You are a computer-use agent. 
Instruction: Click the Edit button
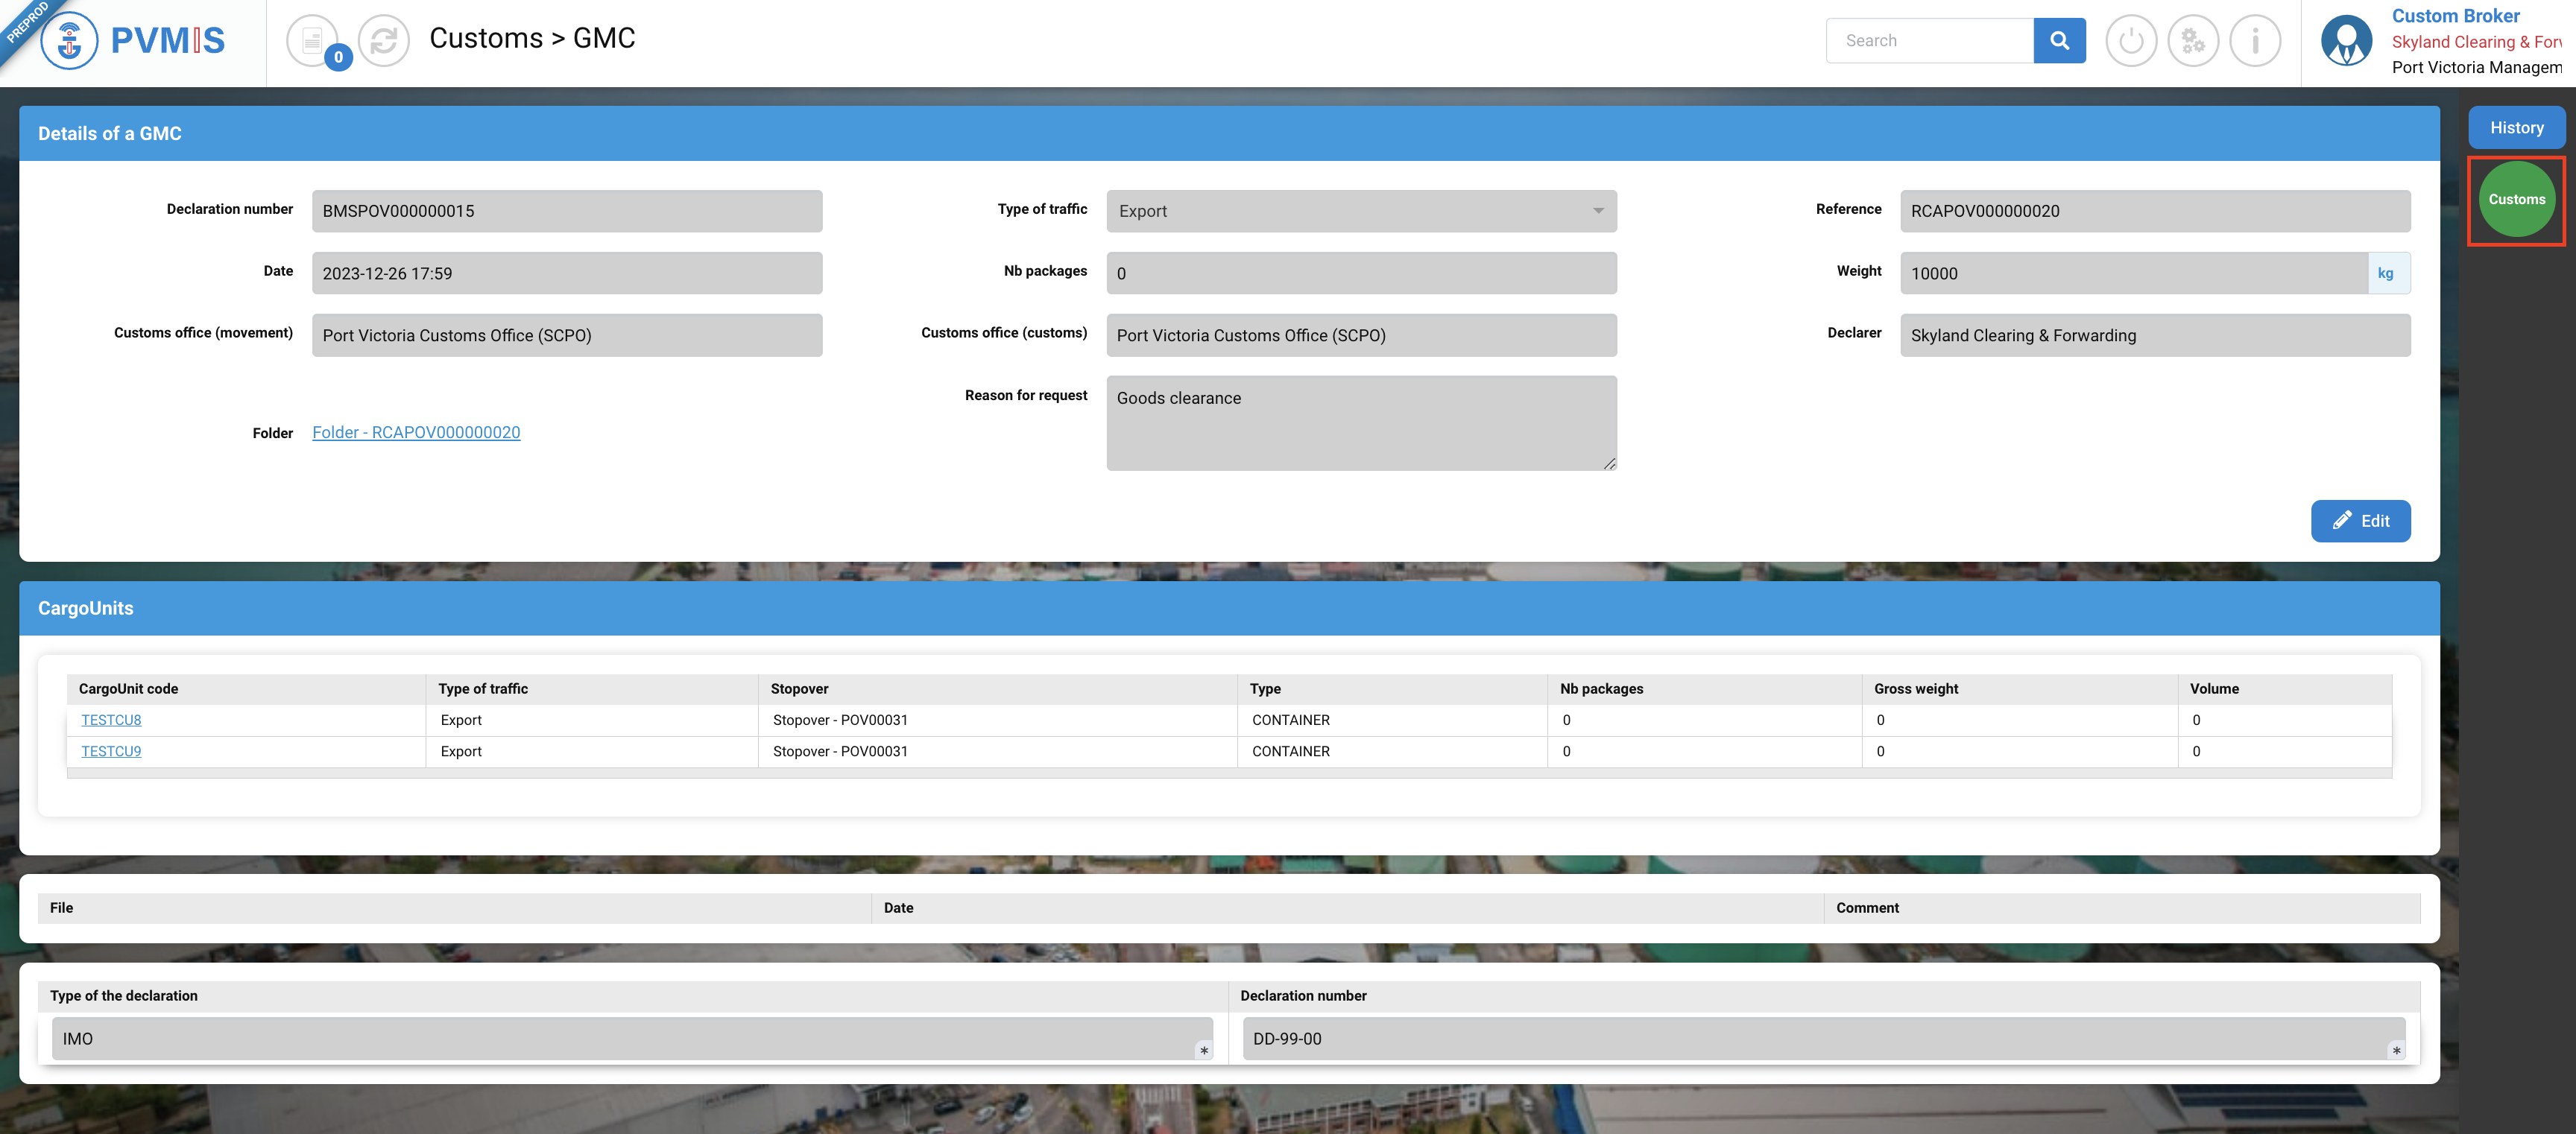point(2360,521)
